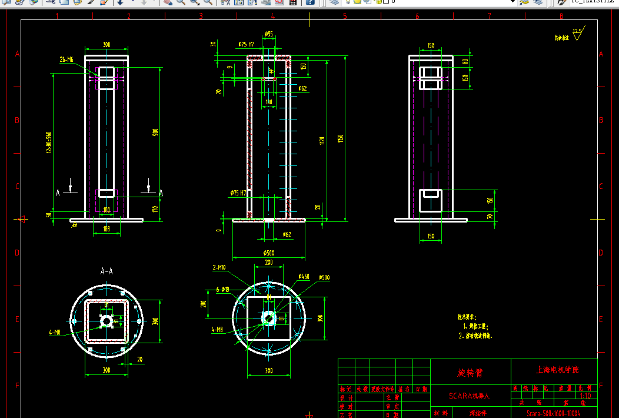Click the 290 dimension above flange view
The width and height of the screenshot is (619, 418).
pos(269,263)
